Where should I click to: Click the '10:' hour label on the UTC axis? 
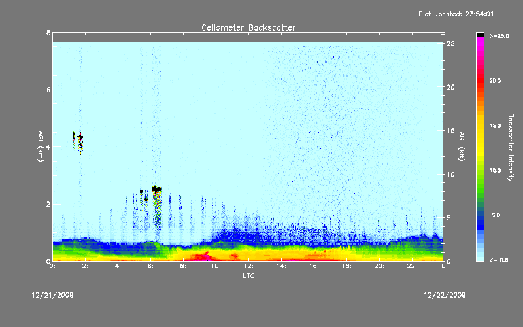click(216, 266)
